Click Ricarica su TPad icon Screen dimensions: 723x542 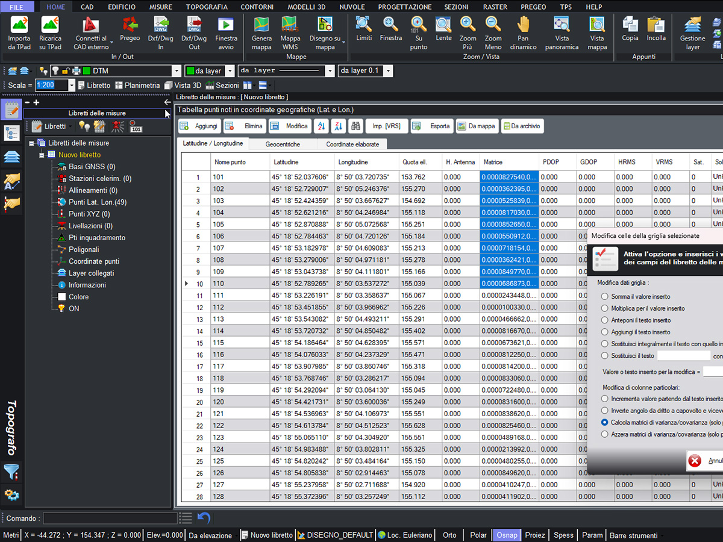tap(51, 33)
